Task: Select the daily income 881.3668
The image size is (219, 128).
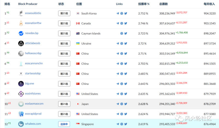Action: [210, 84]
